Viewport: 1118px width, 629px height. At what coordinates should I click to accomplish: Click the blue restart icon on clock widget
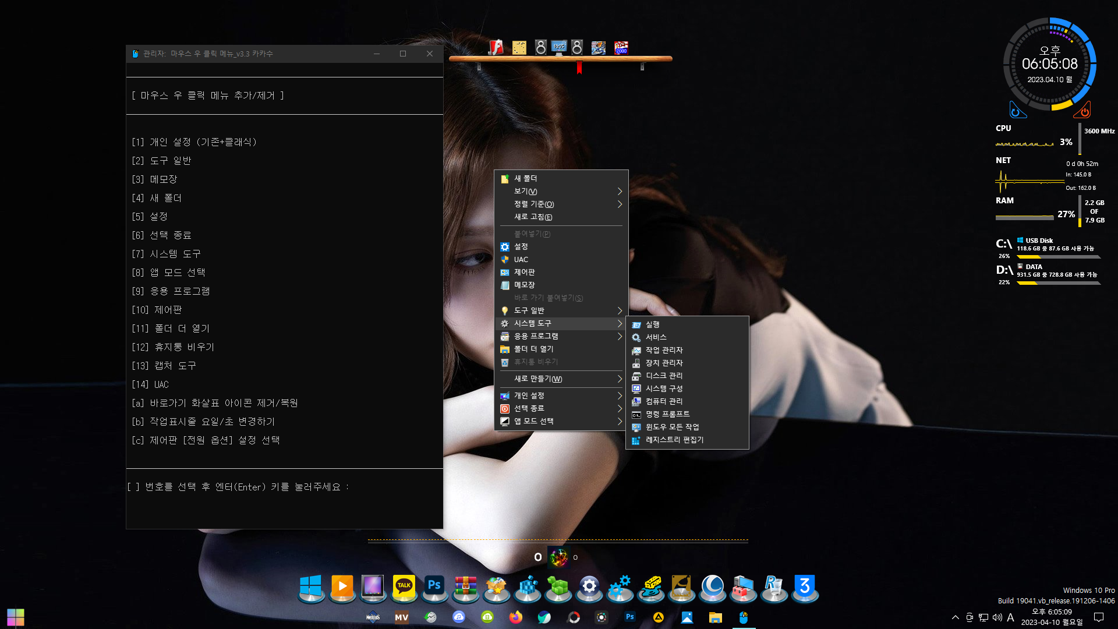click(1017, 109)
